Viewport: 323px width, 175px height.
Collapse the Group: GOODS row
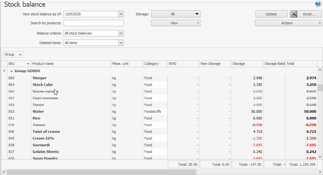tap(12, 71)
